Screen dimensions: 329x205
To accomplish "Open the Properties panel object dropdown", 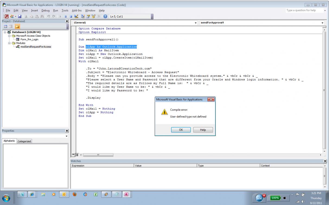I will (x=67, y=136).
